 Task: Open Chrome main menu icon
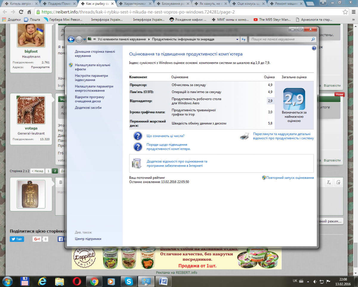(x=353, y=12)
